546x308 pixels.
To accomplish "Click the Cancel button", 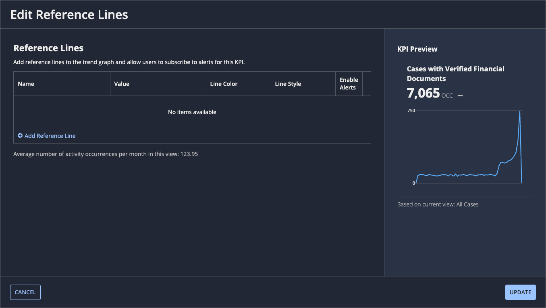I will 25,292.
